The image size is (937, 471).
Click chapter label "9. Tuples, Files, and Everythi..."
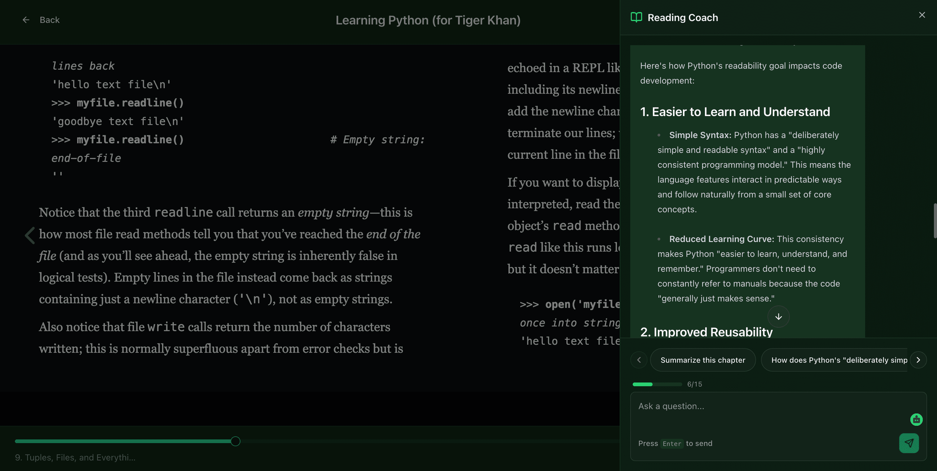(x=75, y=458)
